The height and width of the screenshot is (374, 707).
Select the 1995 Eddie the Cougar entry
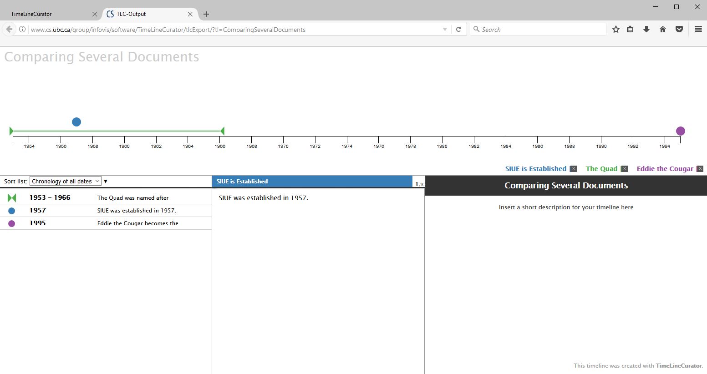click(x=106, y=223)
